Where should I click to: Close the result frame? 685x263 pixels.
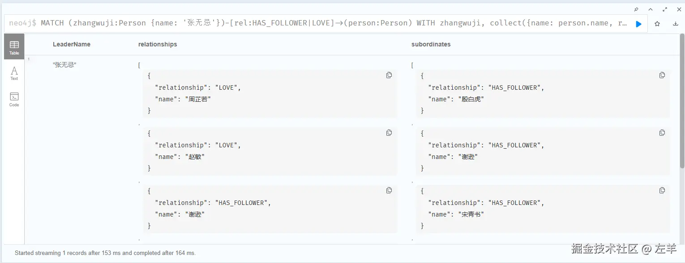(x=679, y=9)
